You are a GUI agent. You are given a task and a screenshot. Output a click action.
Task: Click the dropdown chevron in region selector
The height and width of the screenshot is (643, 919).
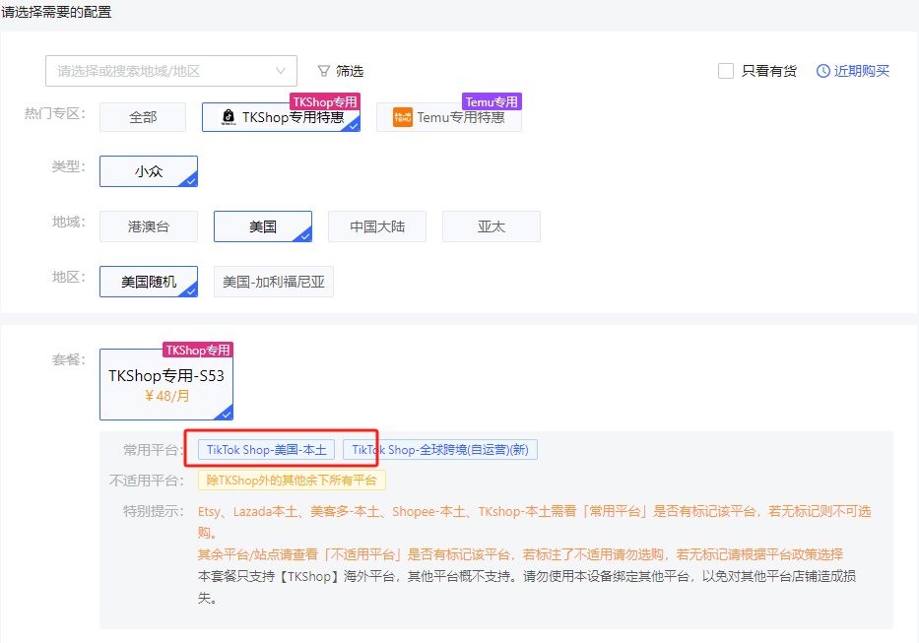[281, 71]
